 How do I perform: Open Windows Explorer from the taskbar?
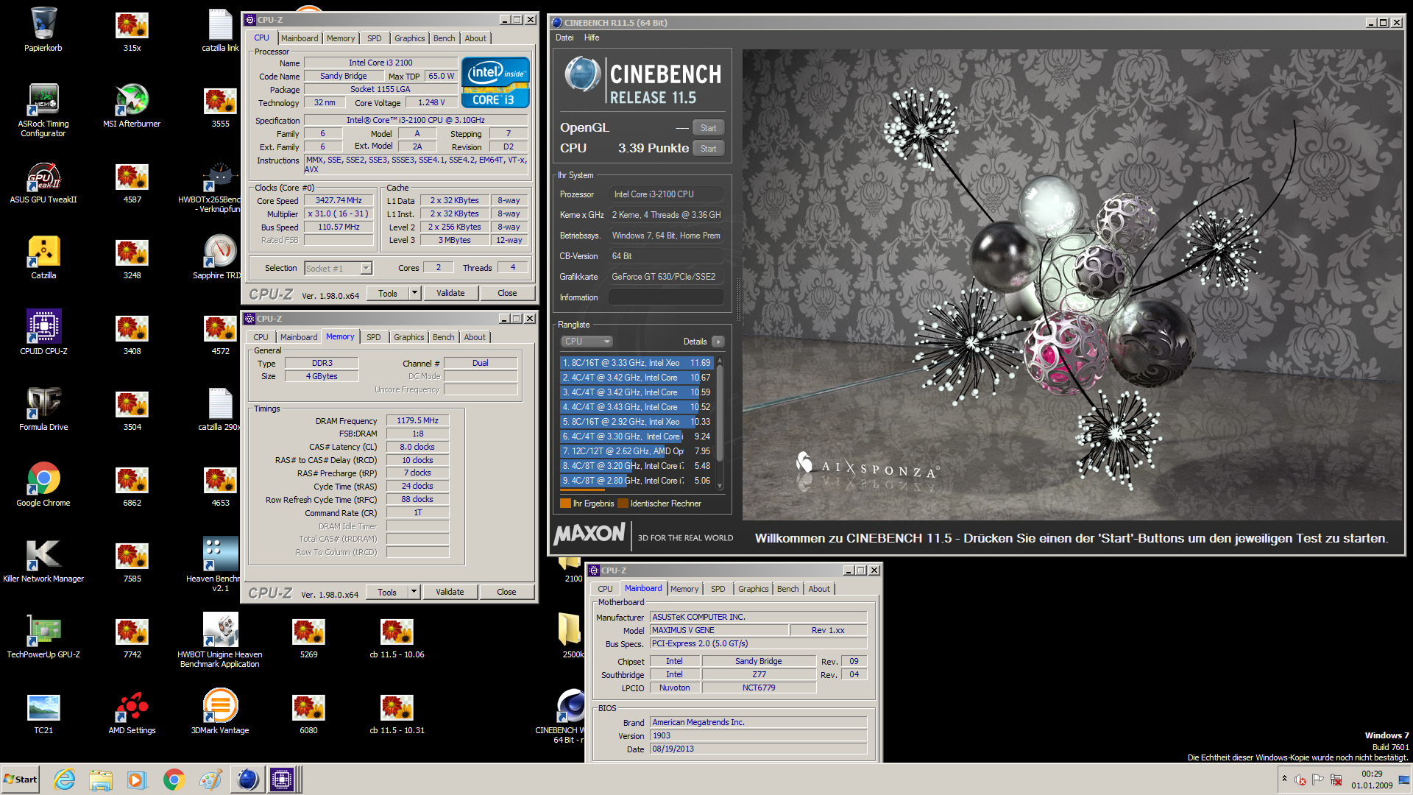point(101,780)
